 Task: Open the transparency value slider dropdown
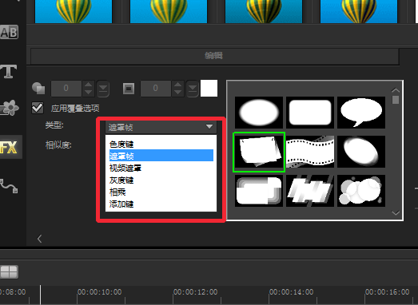(103, 89)
